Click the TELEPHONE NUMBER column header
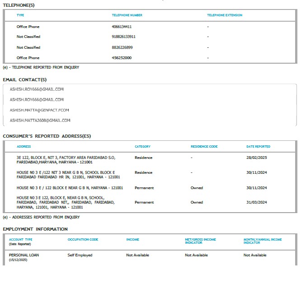The image size is (301, 288). click(127, 15)
